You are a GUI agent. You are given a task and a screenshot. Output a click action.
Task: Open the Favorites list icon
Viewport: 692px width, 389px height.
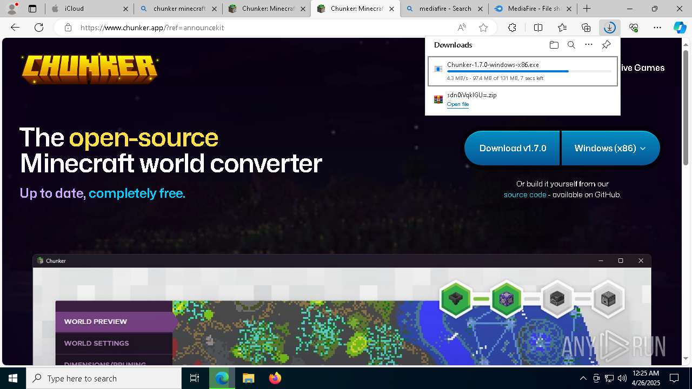click(x=562, y=28)
